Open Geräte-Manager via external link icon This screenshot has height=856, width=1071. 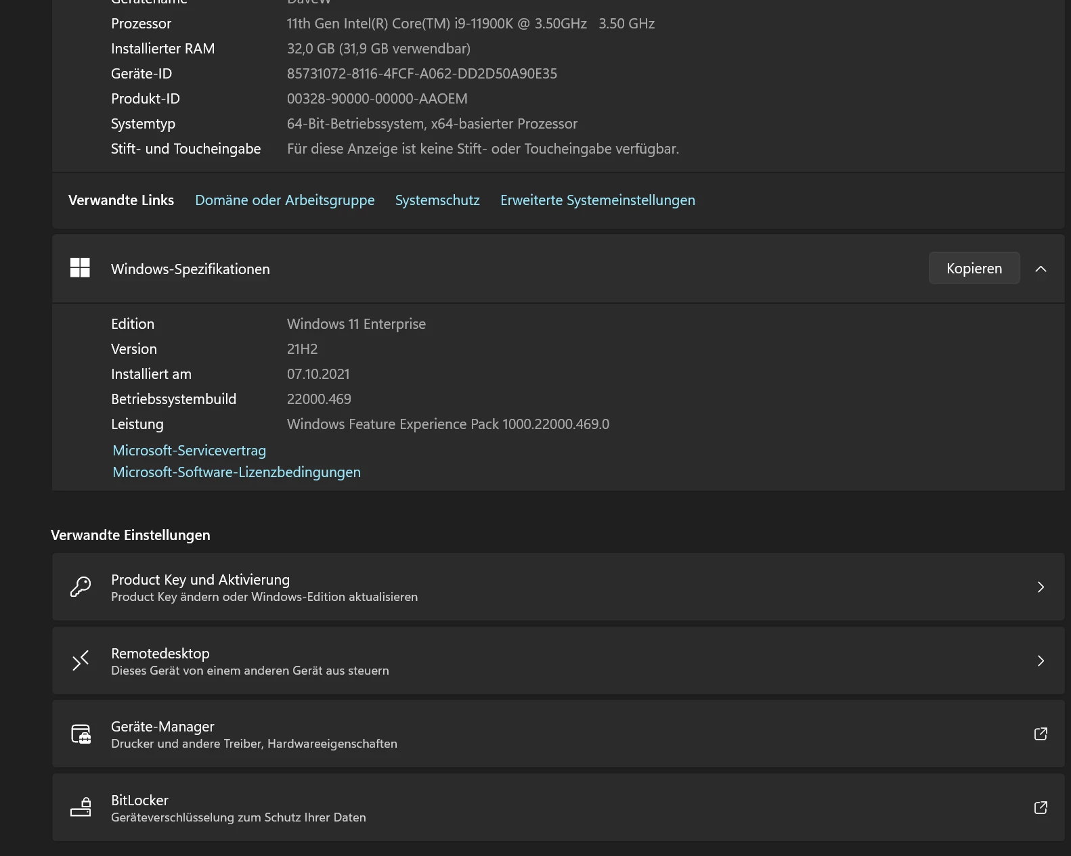1041,734
